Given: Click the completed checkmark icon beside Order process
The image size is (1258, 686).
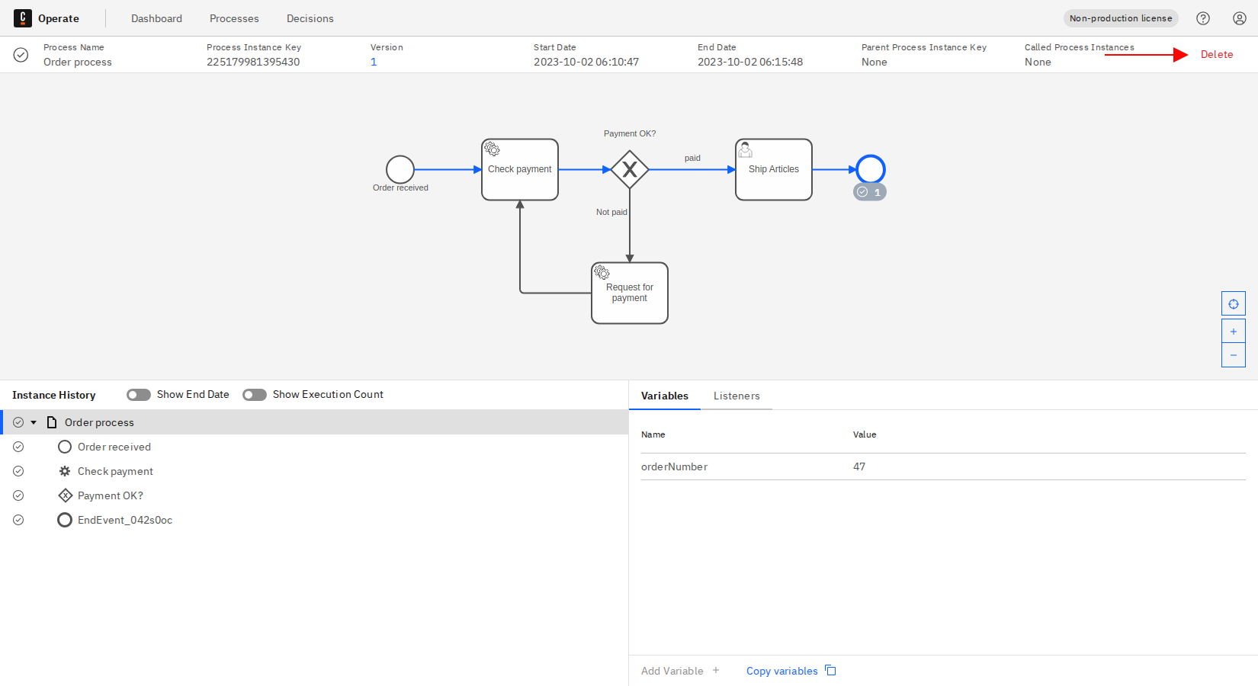Looking at the screenshot, I should (18, 422).
